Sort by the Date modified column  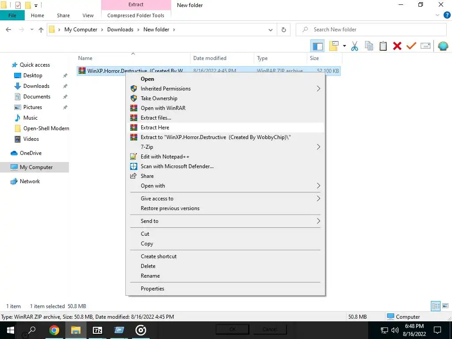coord(222,58)
